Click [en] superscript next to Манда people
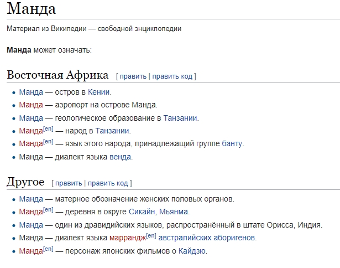The width and height of the screenshot is (340, 268). tap(48, 129)
